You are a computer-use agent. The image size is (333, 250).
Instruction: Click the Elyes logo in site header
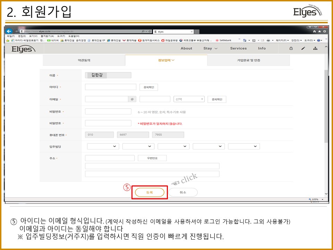(x=23, y=49)
